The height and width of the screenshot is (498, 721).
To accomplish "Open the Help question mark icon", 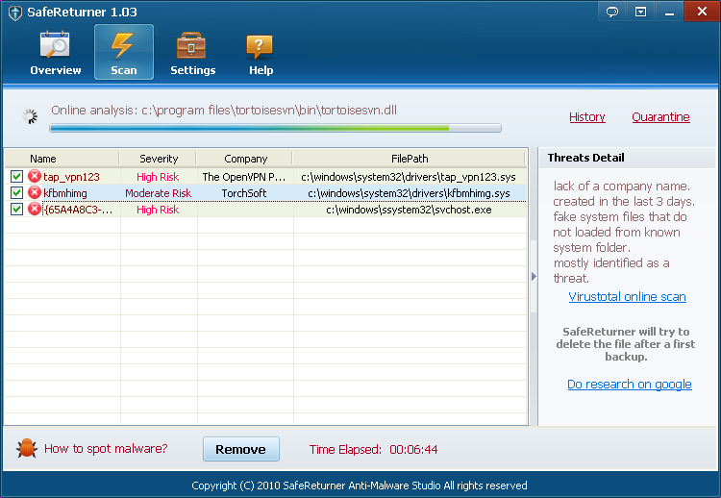I will (261, 46).
